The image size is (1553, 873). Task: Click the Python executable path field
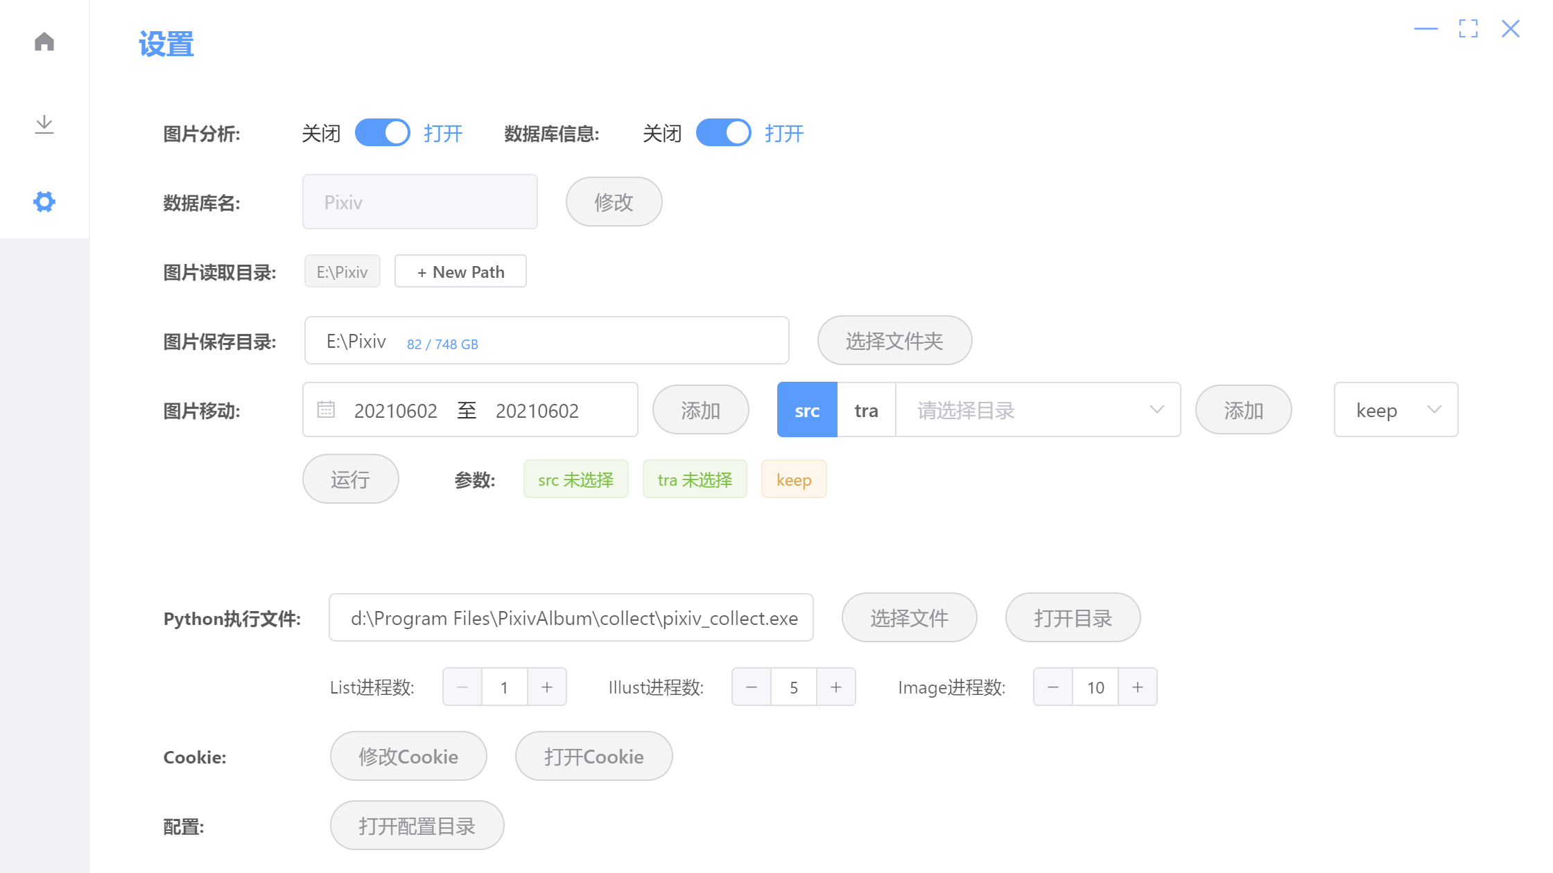pos(571,618)
